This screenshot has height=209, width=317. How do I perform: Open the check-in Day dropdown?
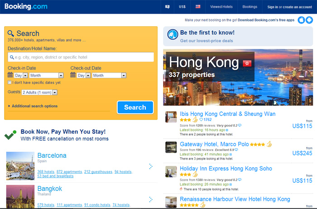tap(21, 75)
